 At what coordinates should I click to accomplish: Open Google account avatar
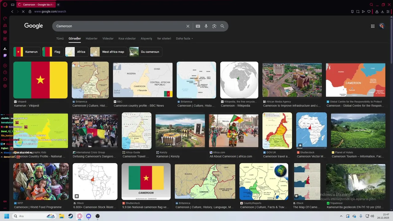[x=382, y=26]
